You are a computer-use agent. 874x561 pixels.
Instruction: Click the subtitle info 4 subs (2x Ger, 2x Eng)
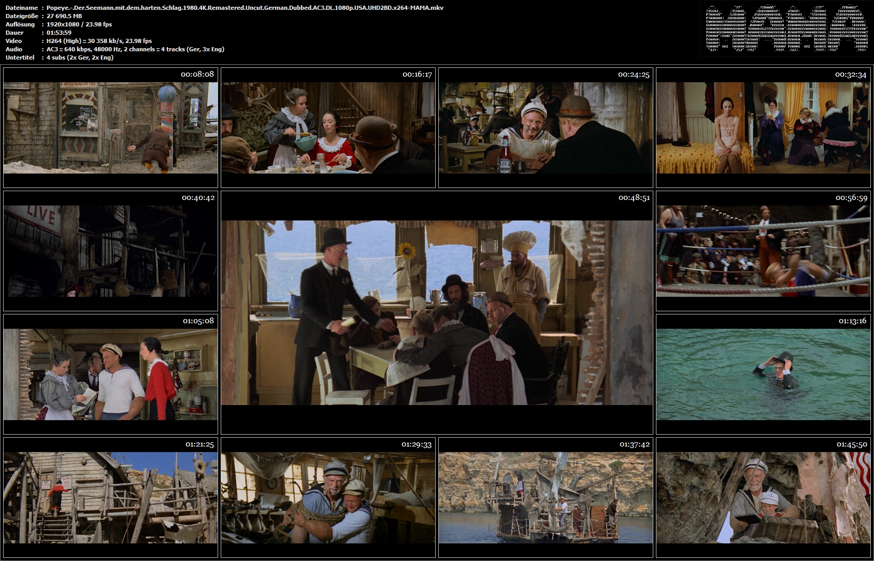click(80, 57)
